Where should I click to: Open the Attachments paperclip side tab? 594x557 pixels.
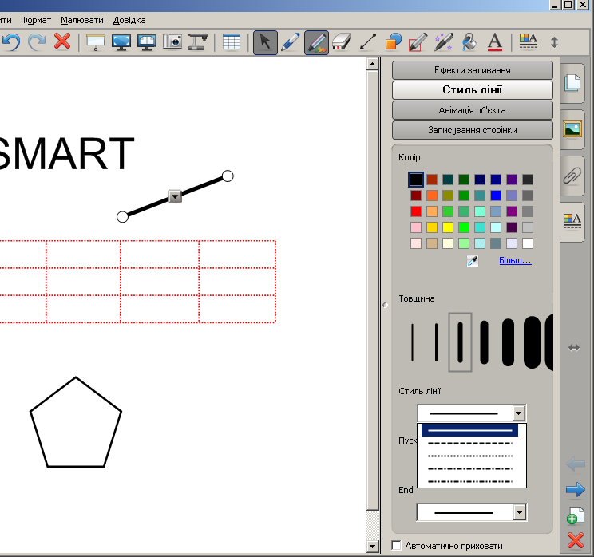coord(572,176)
